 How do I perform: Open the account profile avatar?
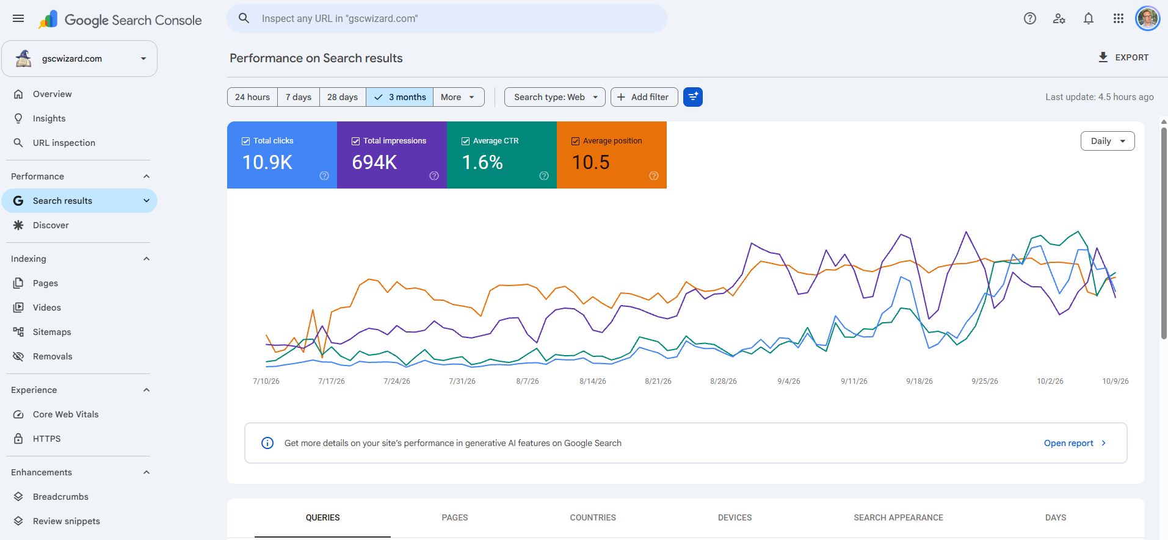tap(1147, 18)
